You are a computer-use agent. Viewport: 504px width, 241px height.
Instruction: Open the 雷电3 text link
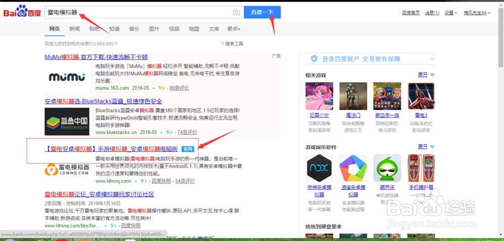421,115
